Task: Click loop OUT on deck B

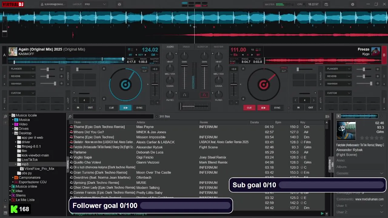Action: pos(311,107)
